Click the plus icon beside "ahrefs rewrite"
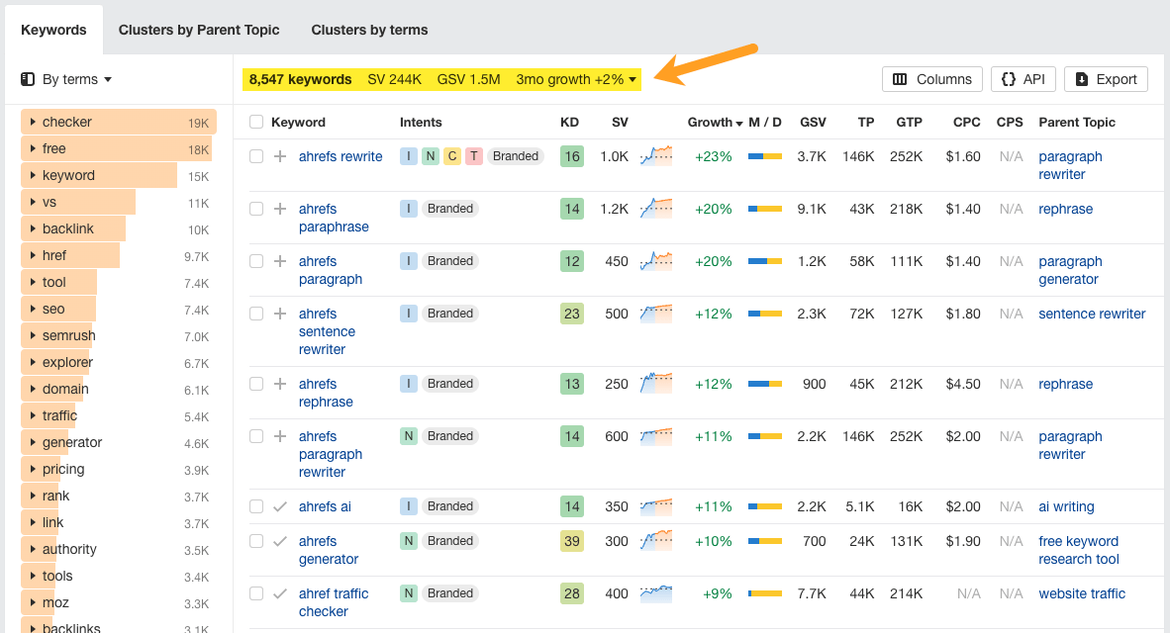Image resolution: width=1170 pixels, height=633 pixels. tap(281, 156)
